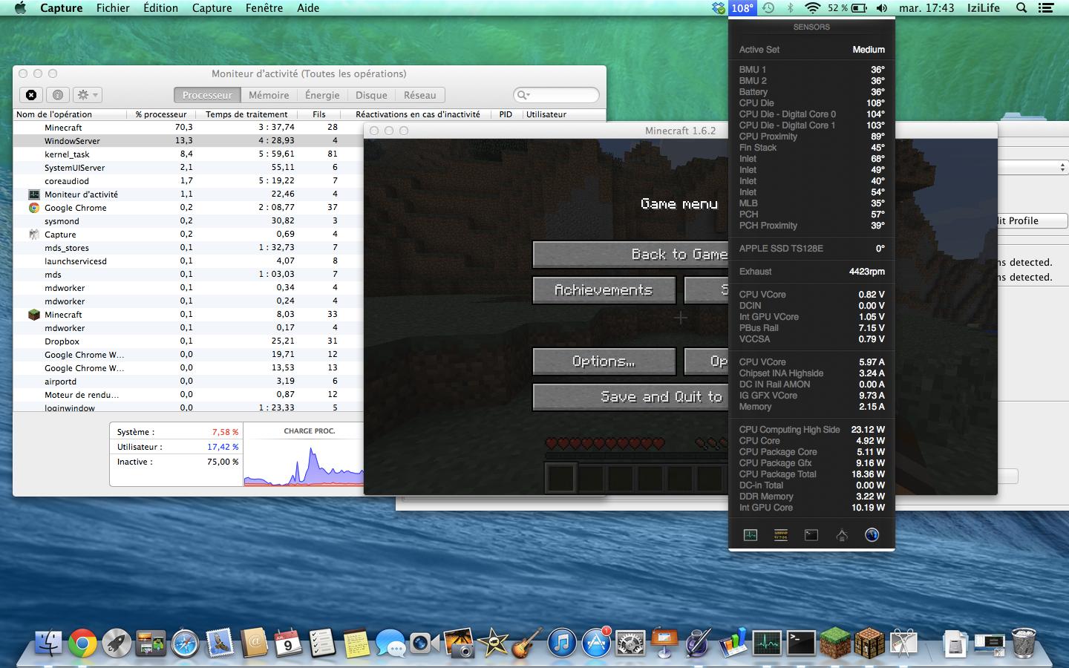Sort by 'Fils' column header
Screen dimensions: 1069x668
pos(319,114)
